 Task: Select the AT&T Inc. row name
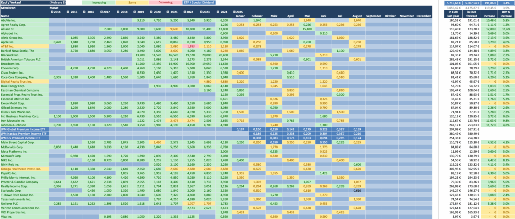[24, 46]
